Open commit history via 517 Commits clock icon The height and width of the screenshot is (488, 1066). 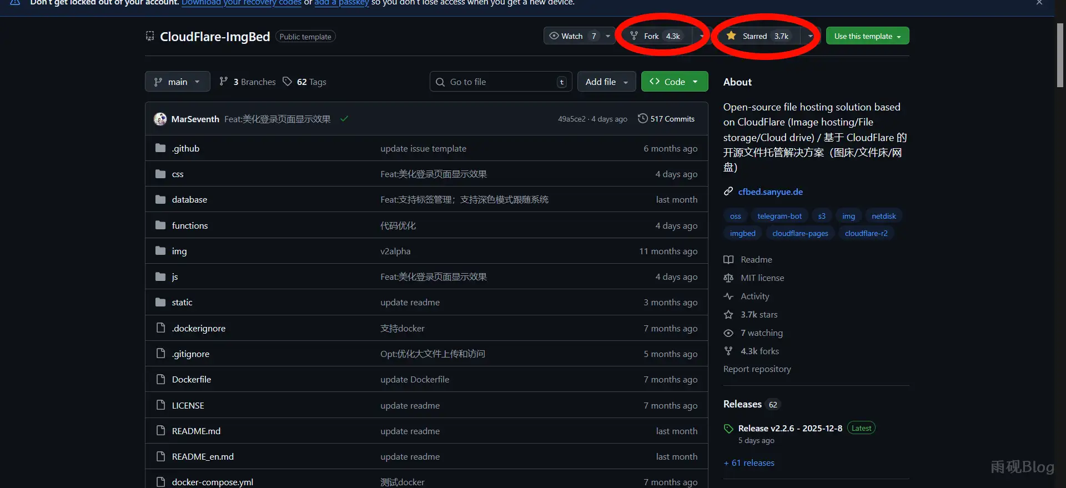click(x=642, y=119)
